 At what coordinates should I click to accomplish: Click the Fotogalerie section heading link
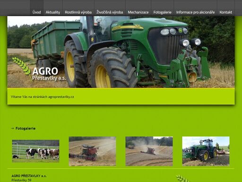pyautogui.click(x=26, y=128)
